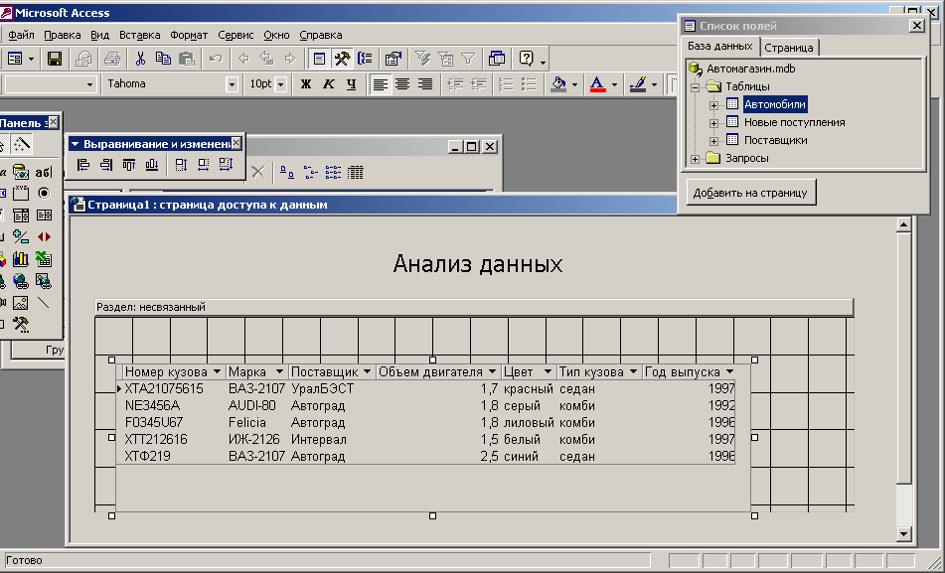The width and height of the screenshot is (945, 573).
Task: Expand the Автомобили table node
Action: tap(713, 105)
